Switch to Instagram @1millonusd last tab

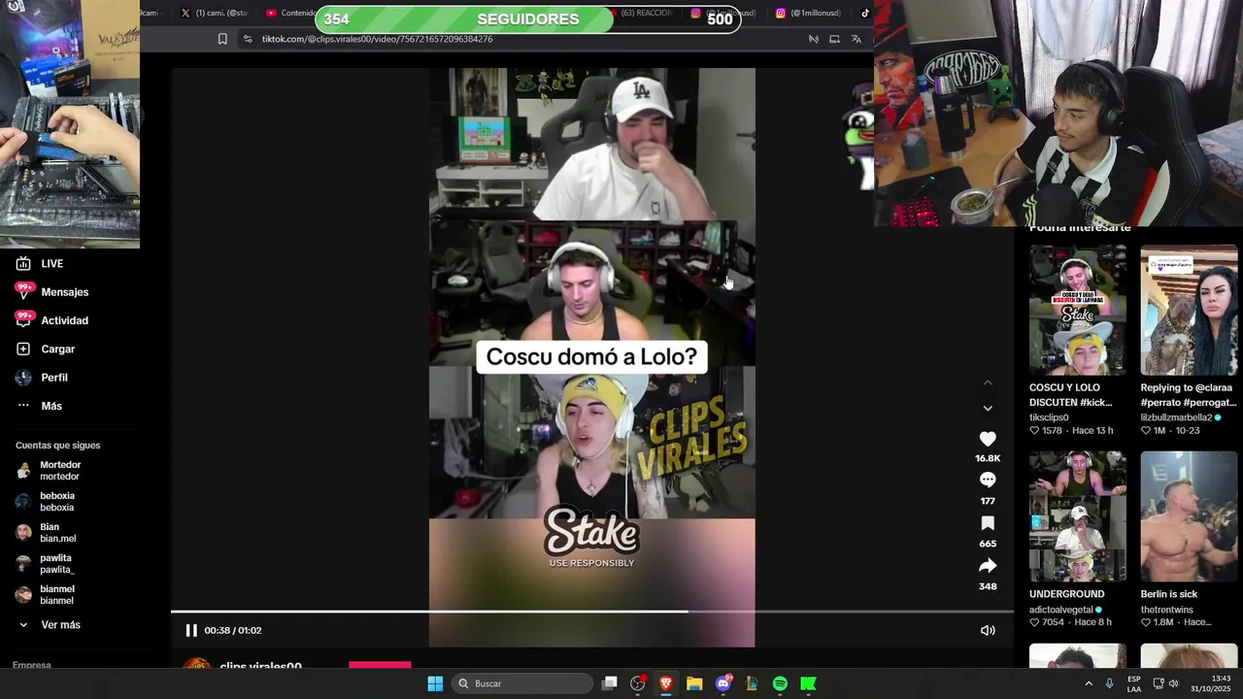coord(808,13)
